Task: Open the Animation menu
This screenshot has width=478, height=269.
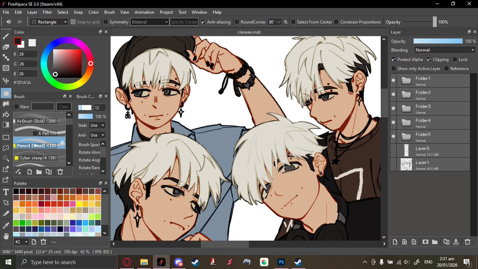Action: 144,12
